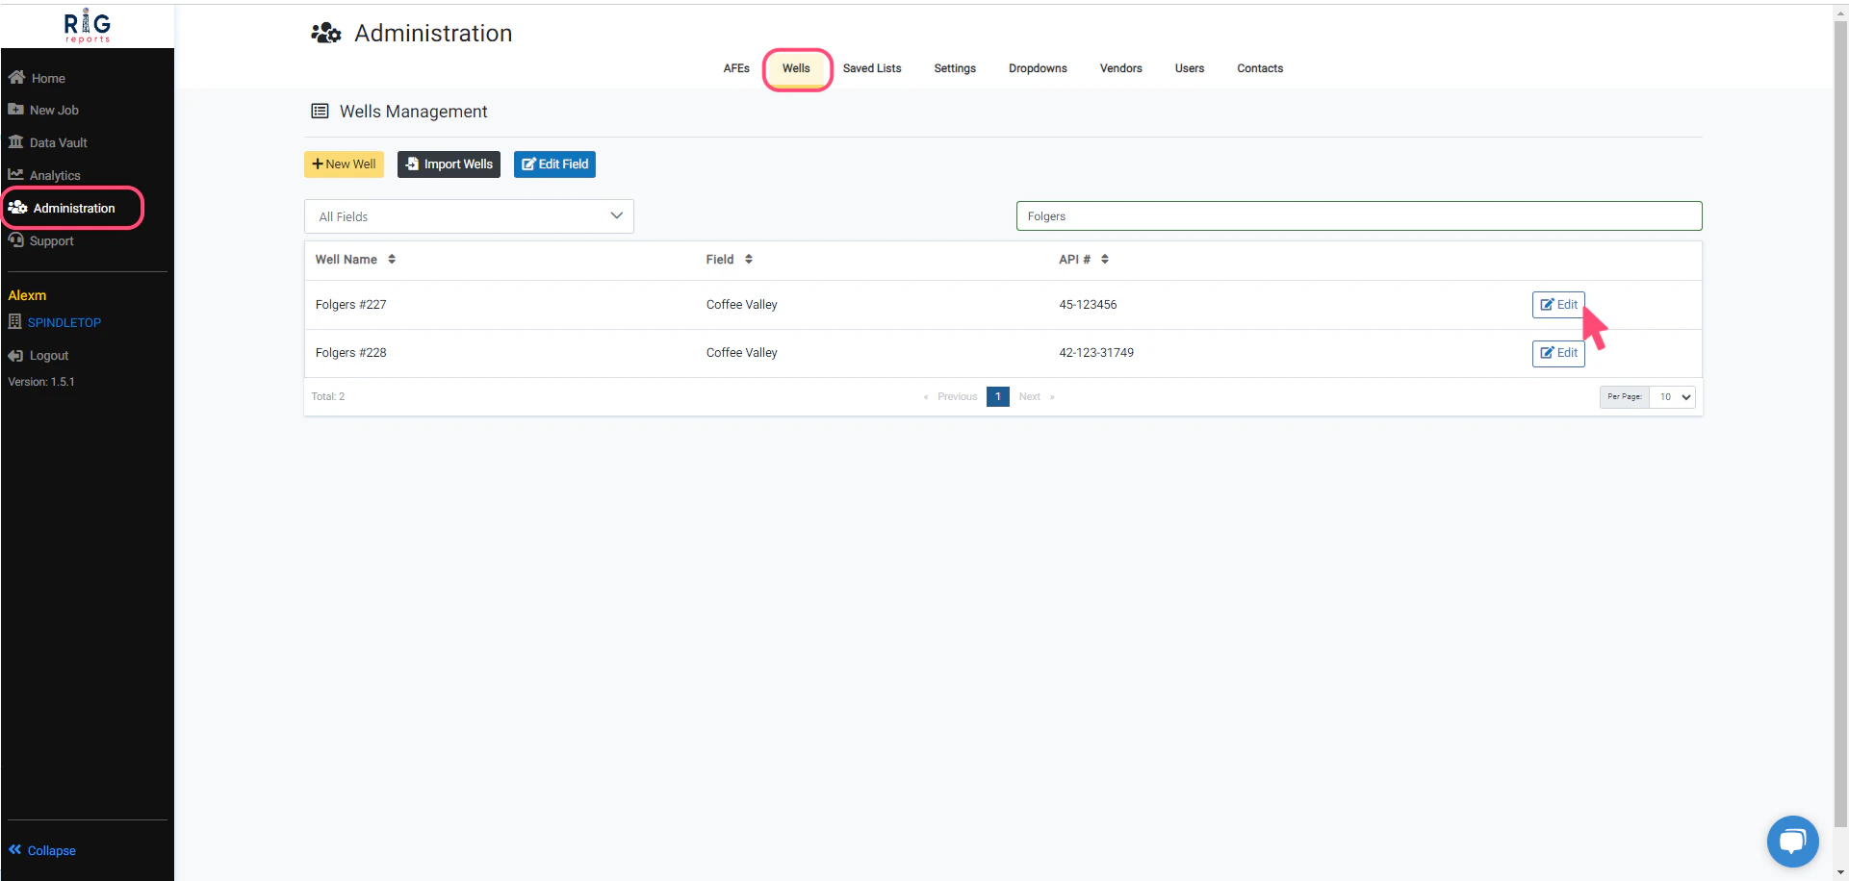
Task: Click the Alexm username
Action: (x=27, y=295)
